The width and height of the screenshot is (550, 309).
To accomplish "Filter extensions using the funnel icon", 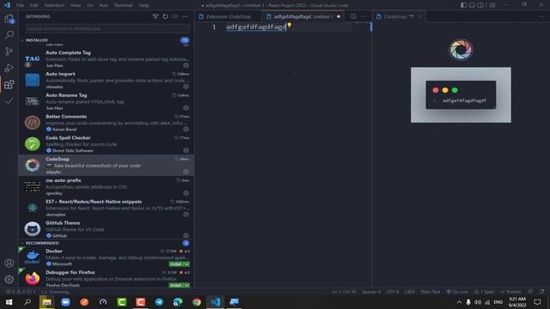I will pos(155,16).
